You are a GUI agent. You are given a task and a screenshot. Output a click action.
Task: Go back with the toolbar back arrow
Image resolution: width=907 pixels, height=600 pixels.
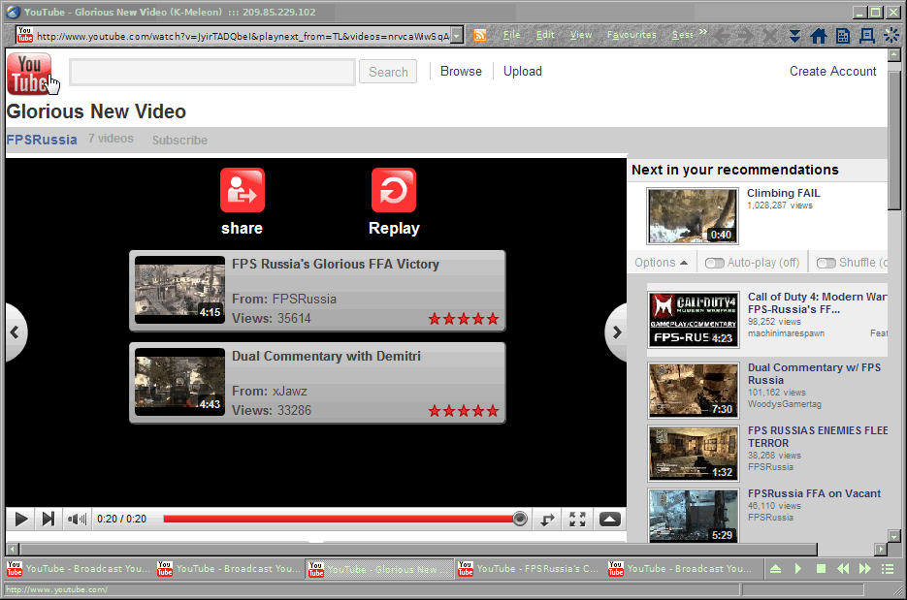coord(722,36)
